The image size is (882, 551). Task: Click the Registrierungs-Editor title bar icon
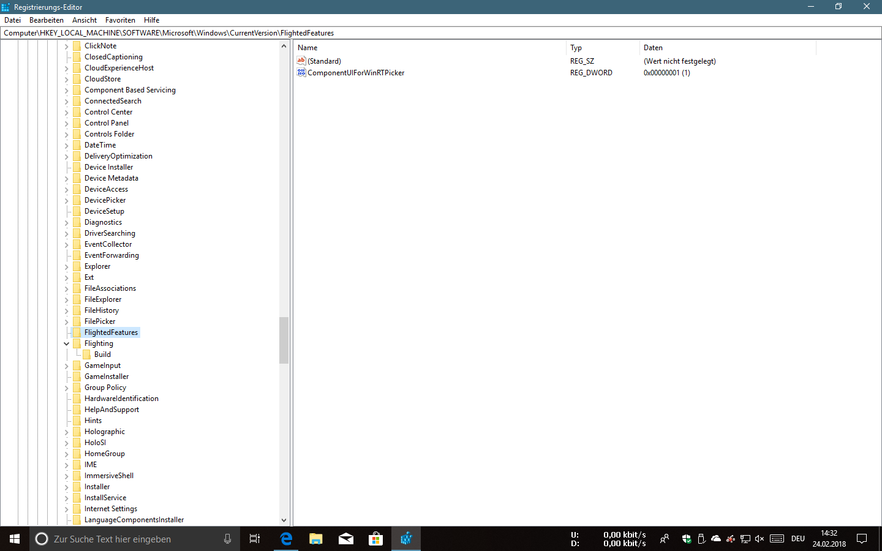pyautogui.click(x=6, y=7)
